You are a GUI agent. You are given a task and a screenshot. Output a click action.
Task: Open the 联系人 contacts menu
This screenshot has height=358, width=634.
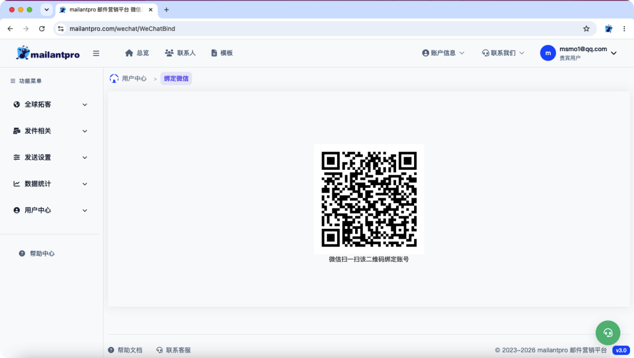click(180, 53)
